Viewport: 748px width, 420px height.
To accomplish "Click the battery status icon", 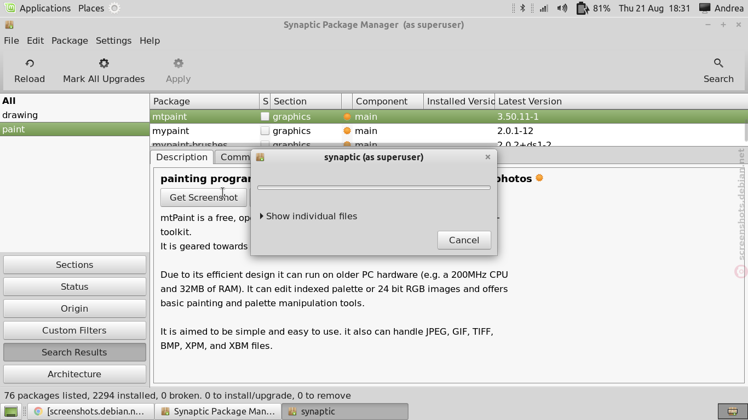I will click(582, 8).
